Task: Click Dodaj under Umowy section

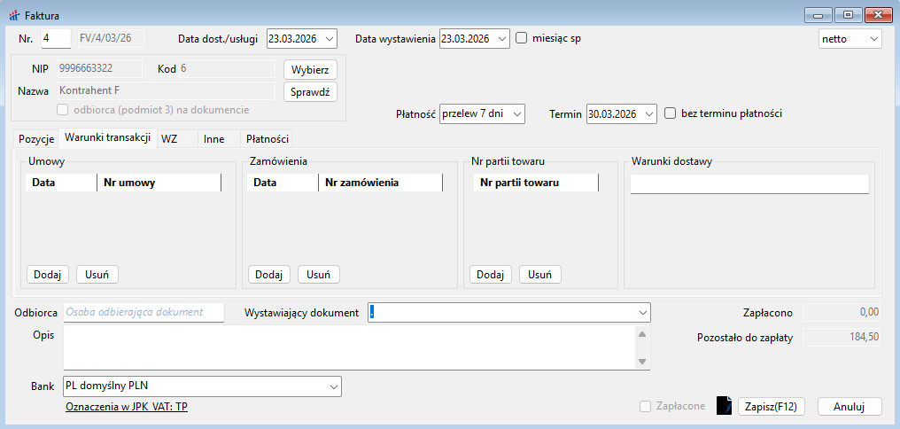Action: pyautogui.click(x=48, y=275)
